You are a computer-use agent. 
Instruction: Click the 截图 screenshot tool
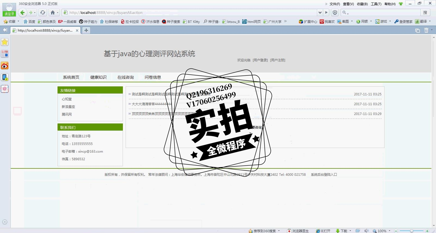point(343,22)
